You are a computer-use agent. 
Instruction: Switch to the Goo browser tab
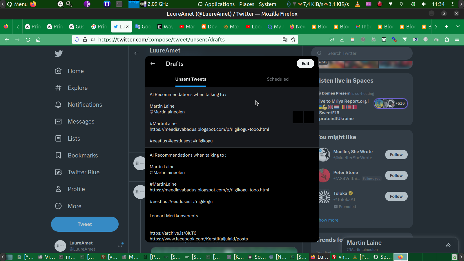[143, 27]
